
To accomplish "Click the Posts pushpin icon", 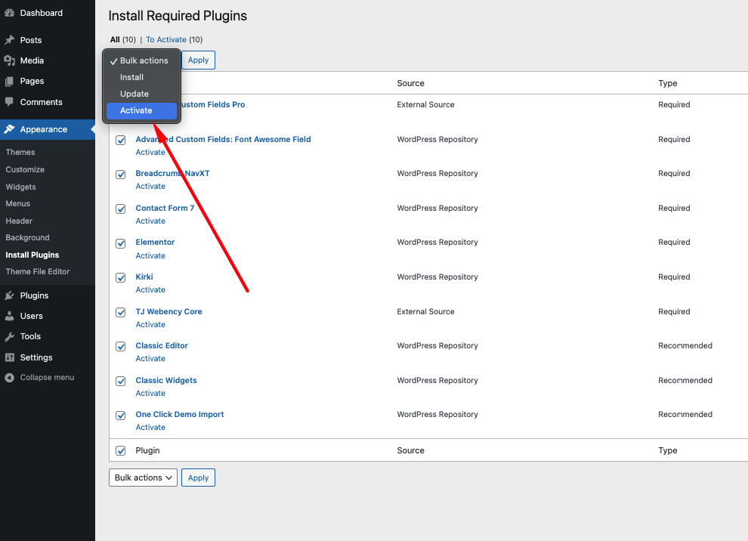I will 10,40.
